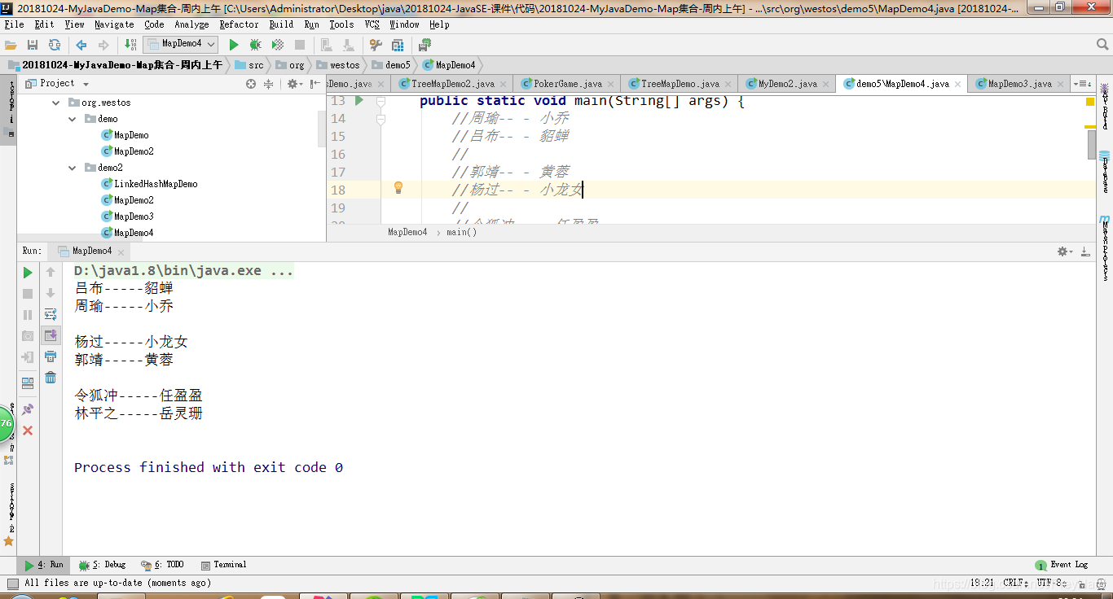
Task: Close the Run panel with the red X
Action: pyautogui.click(x=28, y=431)
